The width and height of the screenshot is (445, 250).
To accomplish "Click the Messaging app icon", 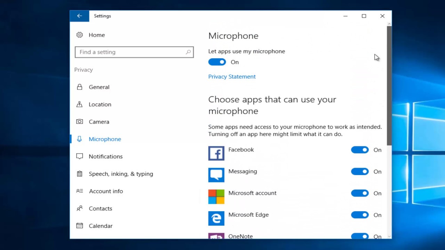I will (x=216, y=175).
